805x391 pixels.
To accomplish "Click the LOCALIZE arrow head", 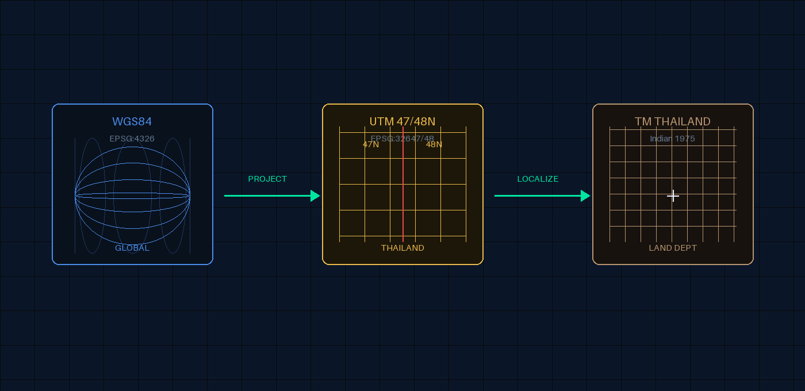I will tap(585, 196).
